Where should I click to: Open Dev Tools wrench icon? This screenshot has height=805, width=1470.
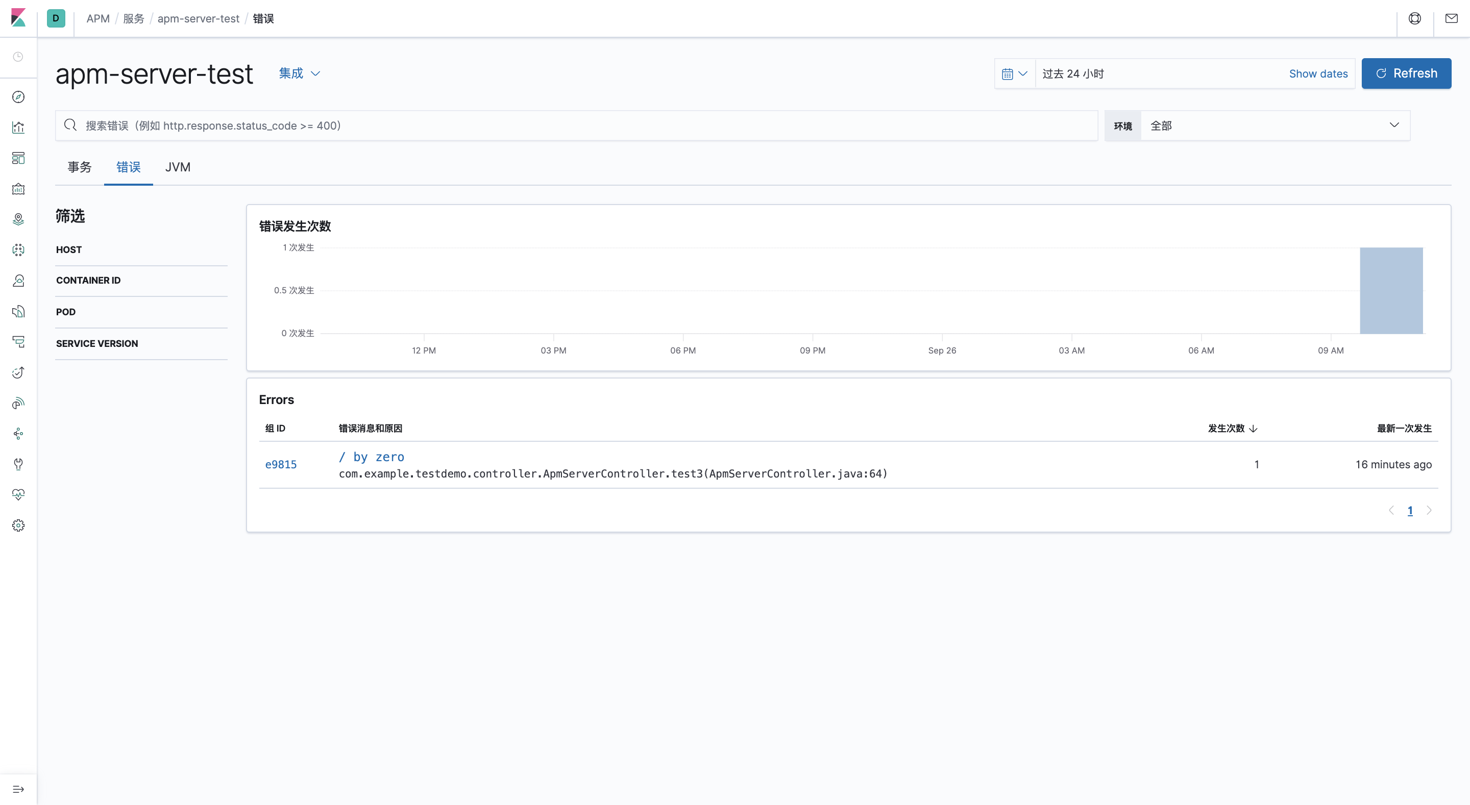[x=18, y=464]
